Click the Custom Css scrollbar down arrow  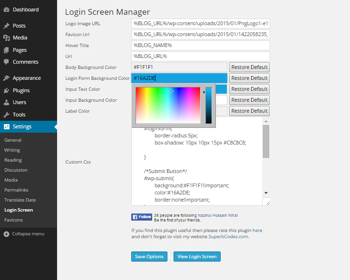pos(266,193)
